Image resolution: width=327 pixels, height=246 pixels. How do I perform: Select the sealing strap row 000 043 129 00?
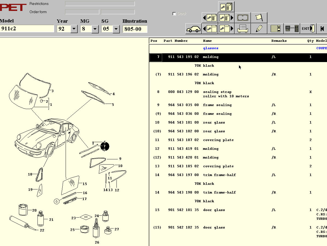[x=238, y=94]
